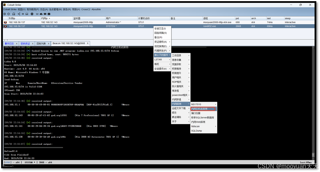Open the Cobalt Strike menu
The image size is (320, 172).
pyautogui.click(x=10, y=9)
